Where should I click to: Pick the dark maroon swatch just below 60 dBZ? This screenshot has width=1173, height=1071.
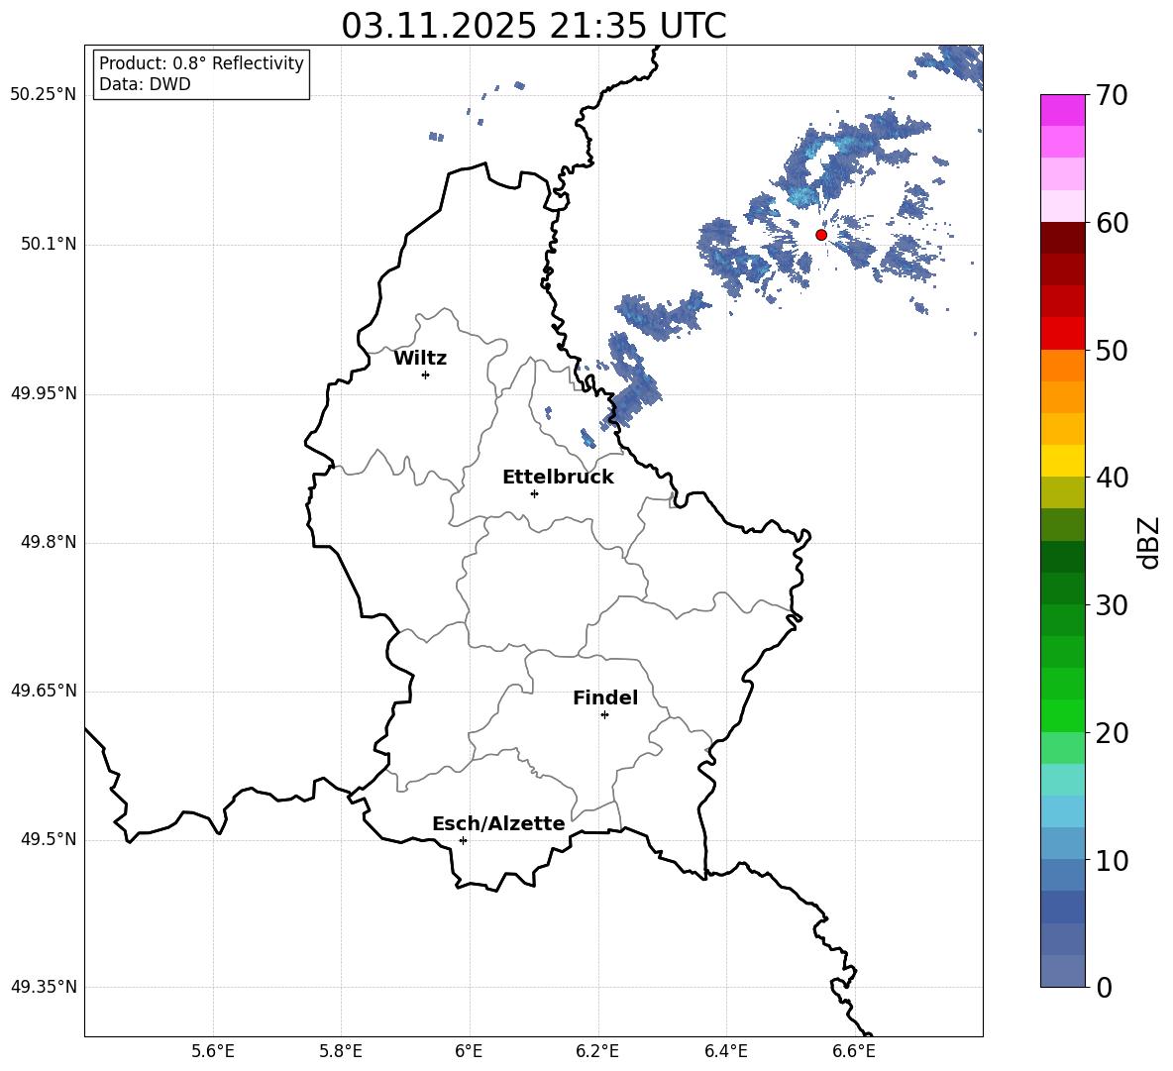tap(1063, 238)
